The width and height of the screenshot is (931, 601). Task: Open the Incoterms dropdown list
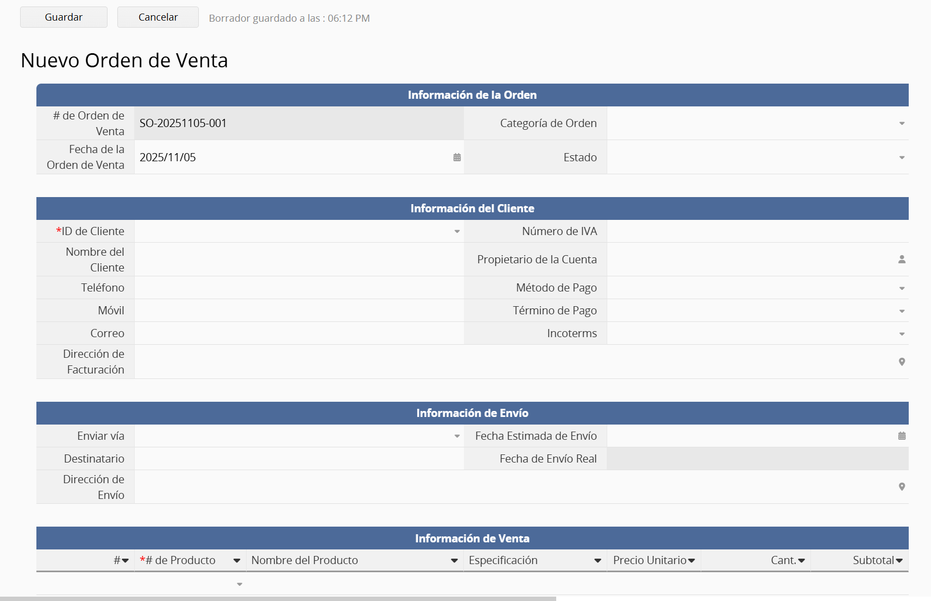pyautogui.click(x=902, y=334)
